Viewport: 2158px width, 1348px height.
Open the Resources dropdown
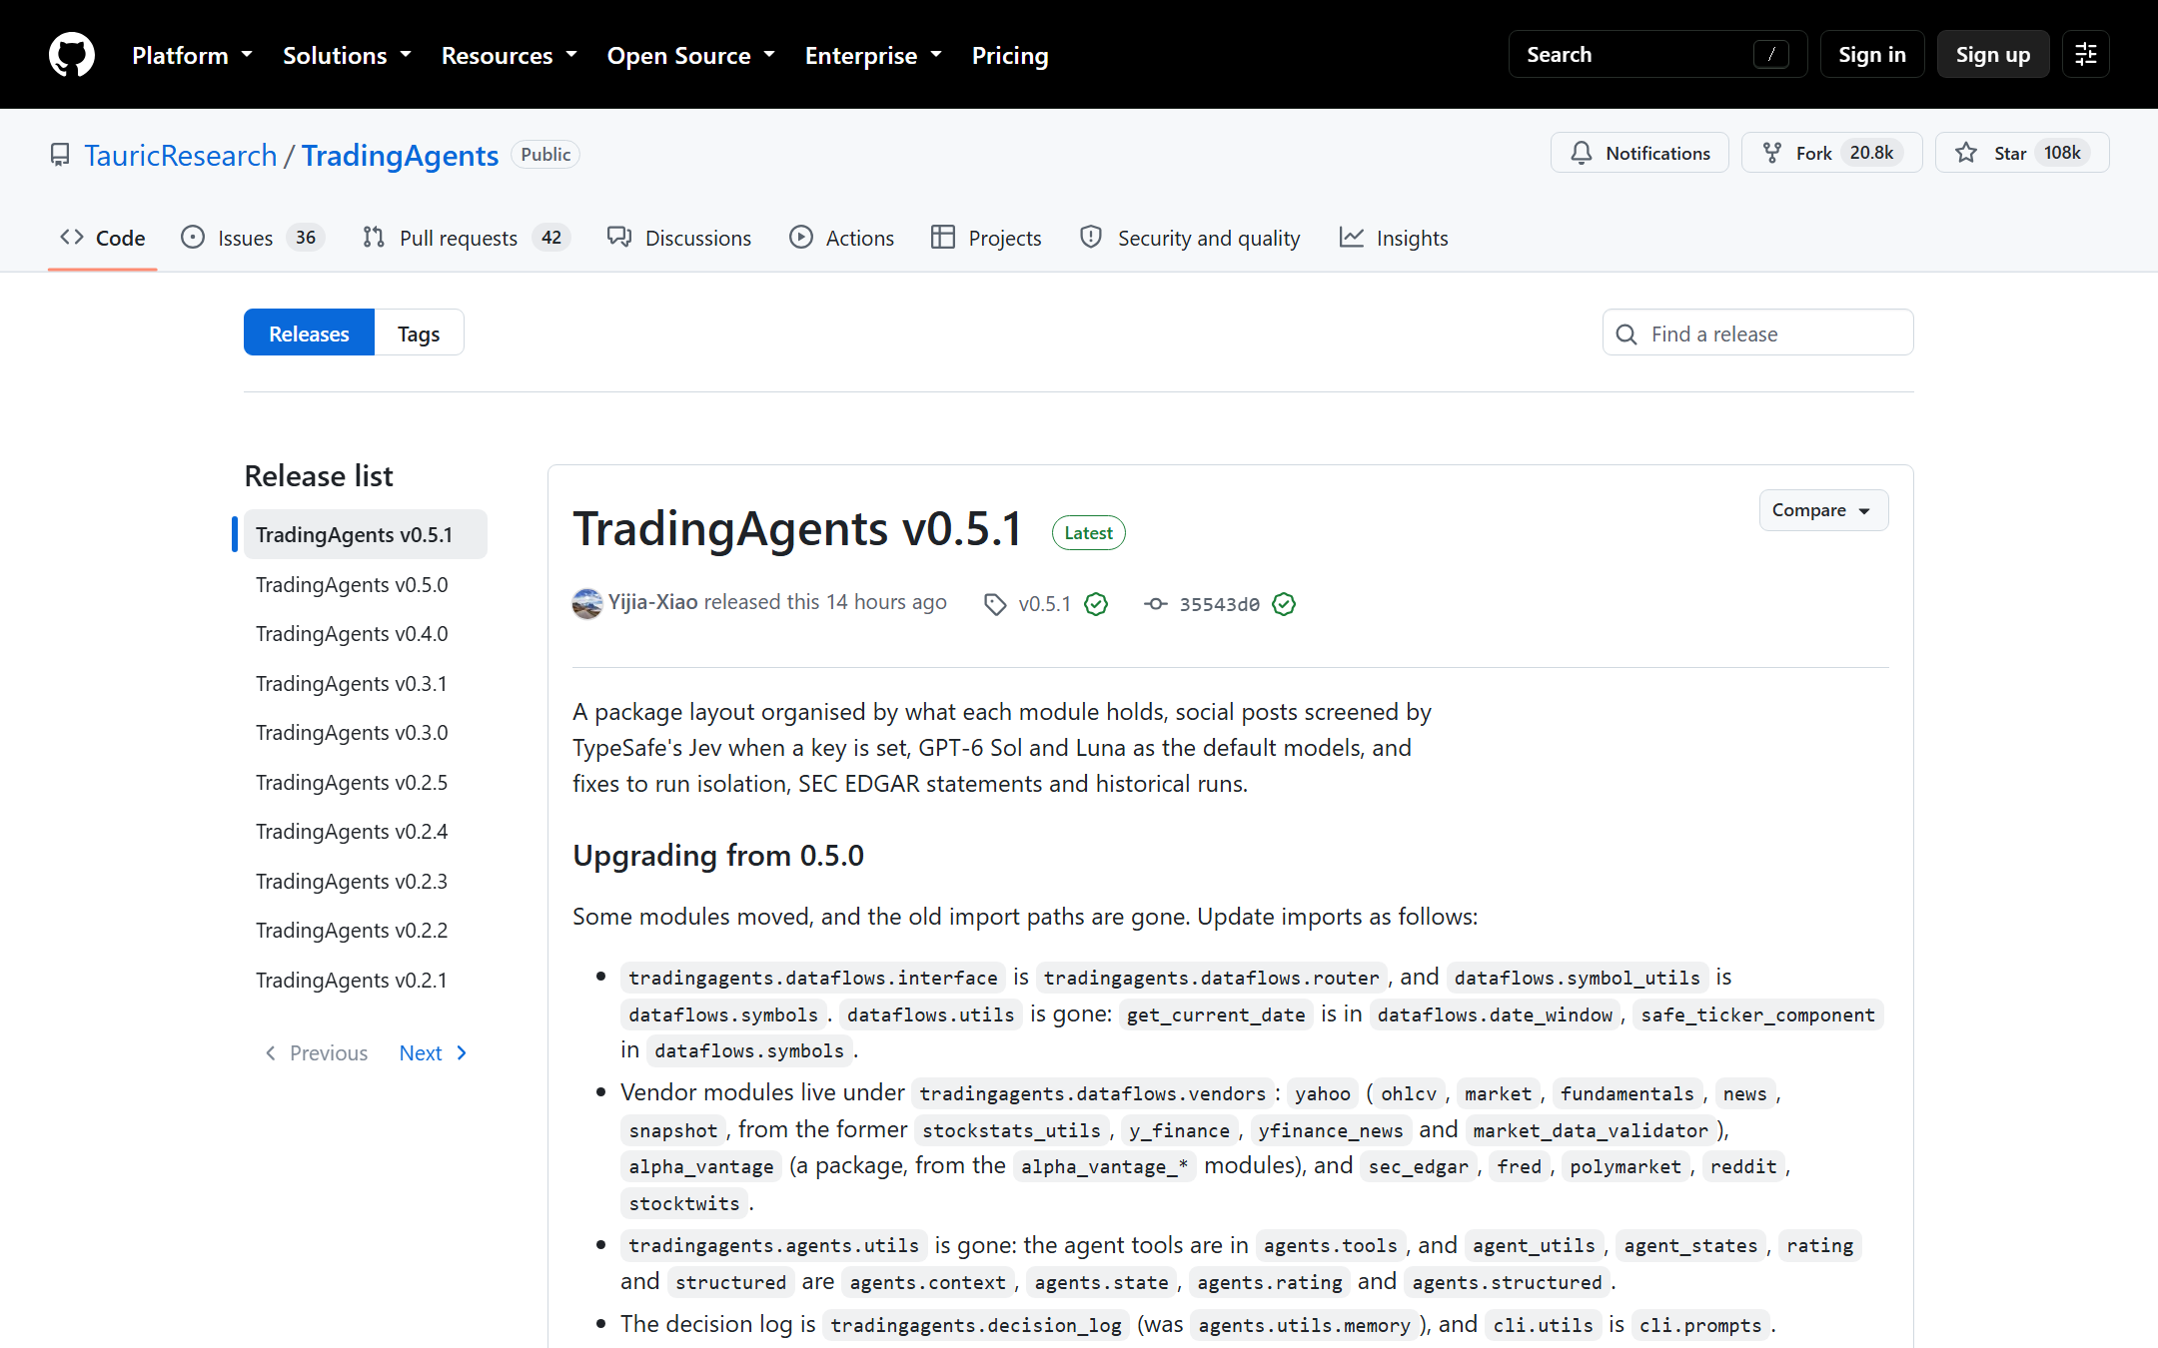(x=510, y=55)
